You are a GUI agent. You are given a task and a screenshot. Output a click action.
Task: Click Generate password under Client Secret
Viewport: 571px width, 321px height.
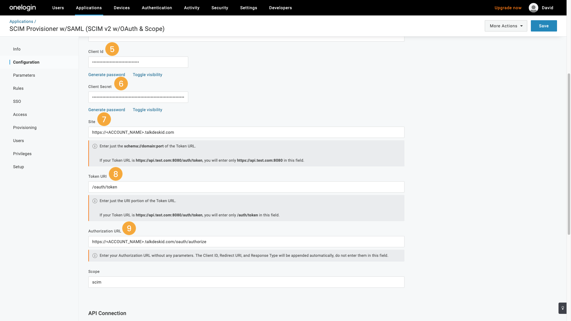106,110
